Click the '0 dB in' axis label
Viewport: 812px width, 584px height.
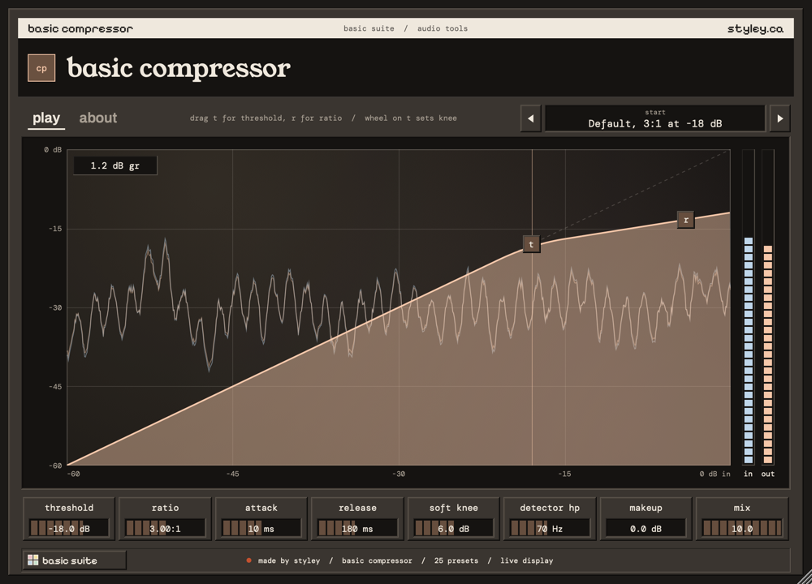(715, 474)
